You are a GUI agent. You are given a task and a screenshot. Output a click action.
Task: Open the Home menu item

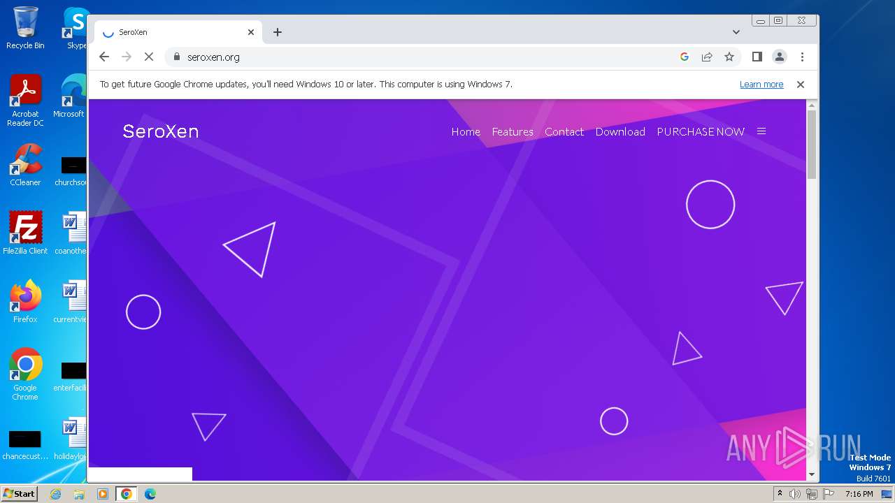coord(466,131)
